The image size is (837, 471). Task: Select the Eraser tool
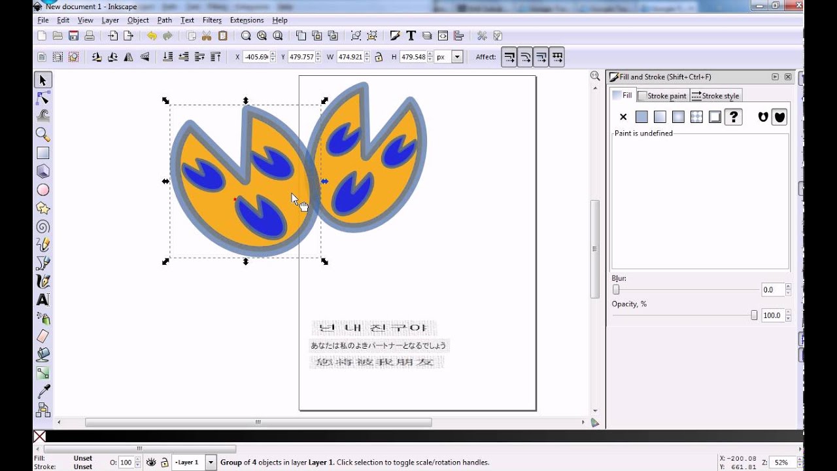coord(43,336)
